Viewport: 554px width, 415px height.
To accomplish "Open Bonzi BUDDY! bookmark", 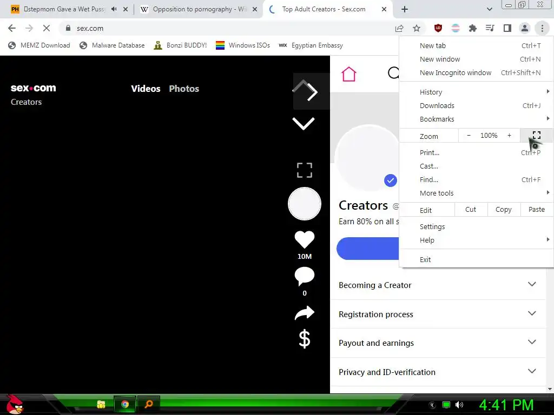I will [180, 45].
